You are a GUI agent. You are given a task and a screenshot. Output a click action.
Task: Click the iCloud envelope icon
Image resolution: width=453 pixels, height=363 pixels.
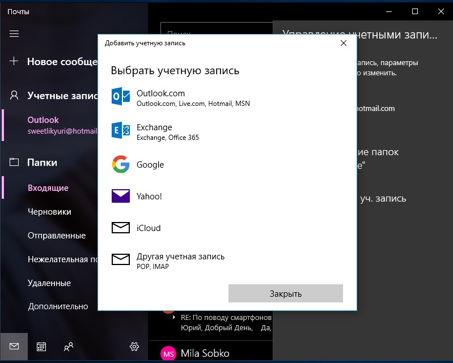click(x=120, y=228)
